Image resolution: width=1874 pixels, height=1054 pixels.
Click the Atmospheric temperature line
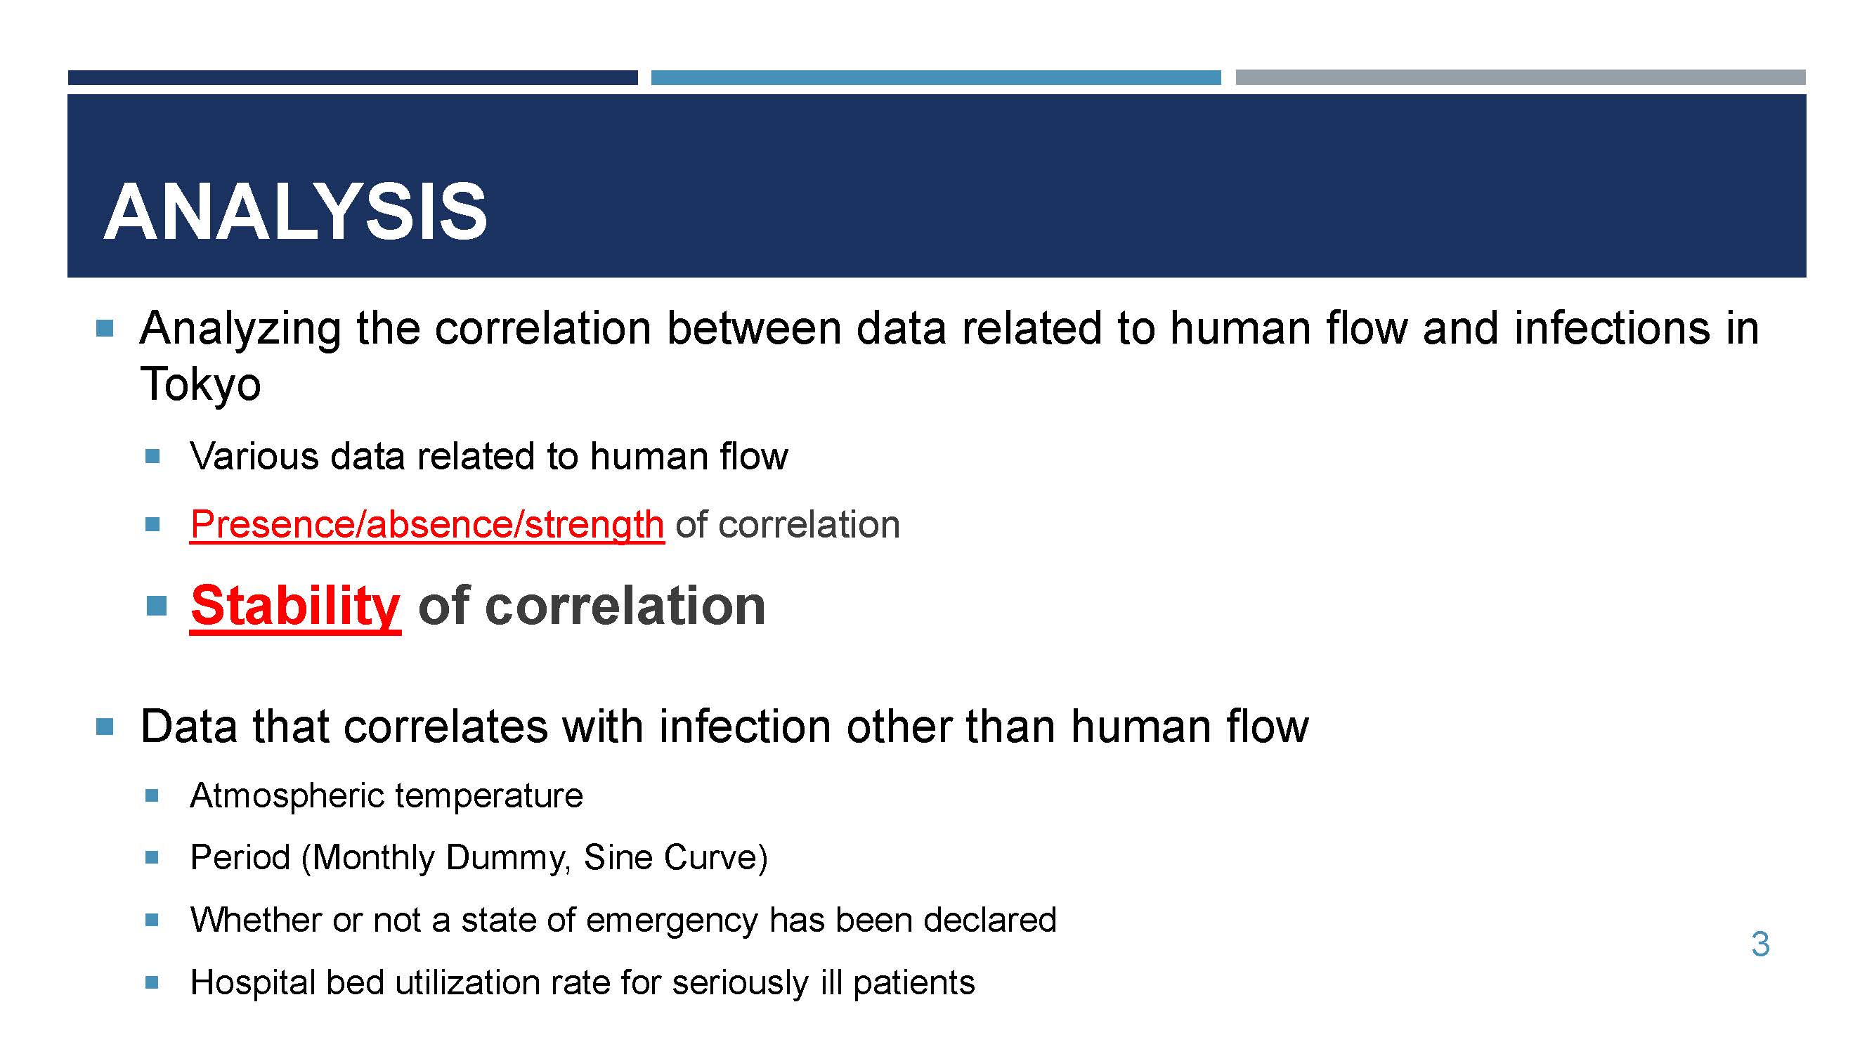(x=386, y=796)
